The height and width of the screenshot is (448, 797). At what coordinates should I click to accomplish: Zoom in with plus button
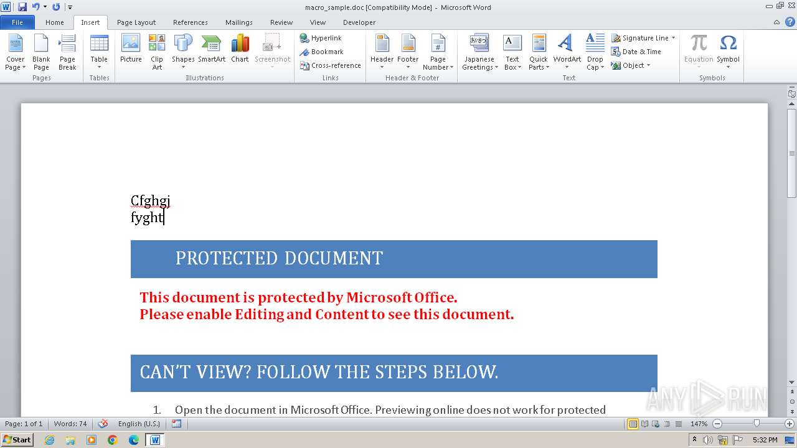tap(790, 424)
